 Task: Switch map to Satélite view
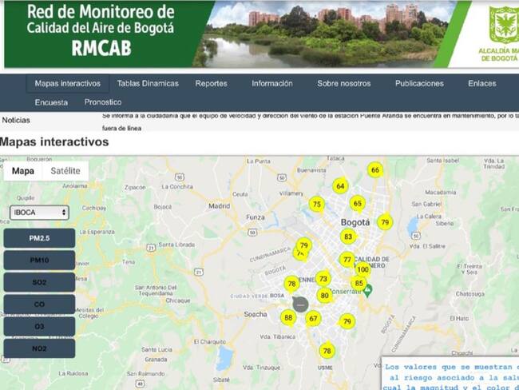[x=65, y=171]
